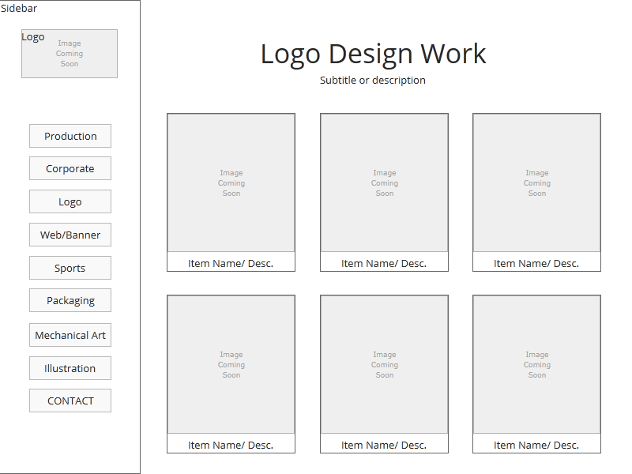The width and height of the screenshot is (632, 474).
Task: Open the bottom-right portfolio image thumbnail
Action: coord(536,364)
